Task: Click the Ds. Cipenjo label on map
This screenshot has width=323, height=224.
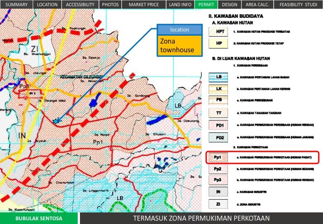Action: (91, 58)
